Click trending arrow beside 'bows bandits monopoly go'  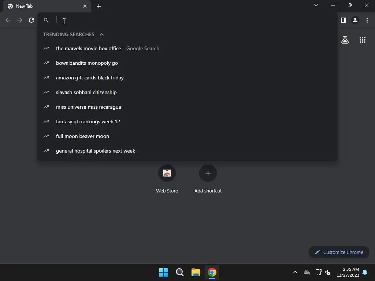point(46,63)
